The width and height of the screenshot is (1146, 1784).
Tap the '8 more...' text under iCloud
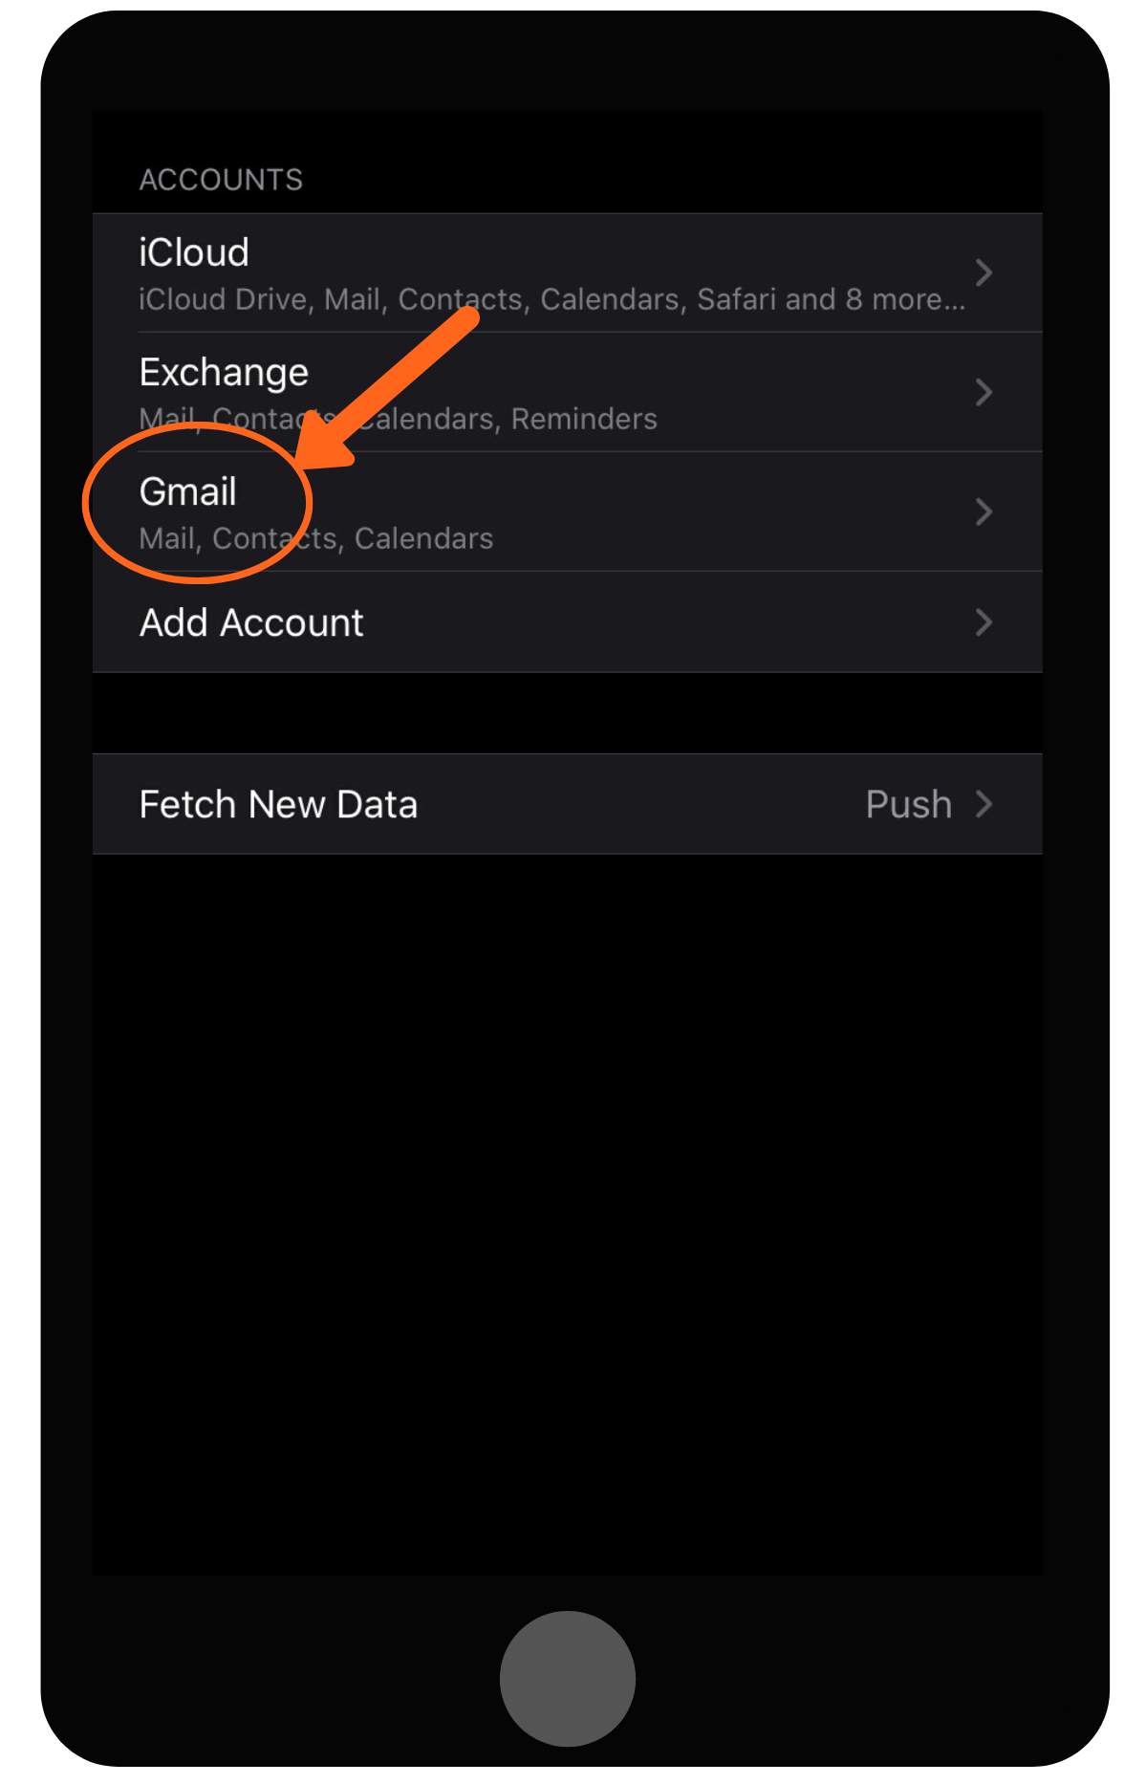tap(905, 300)
